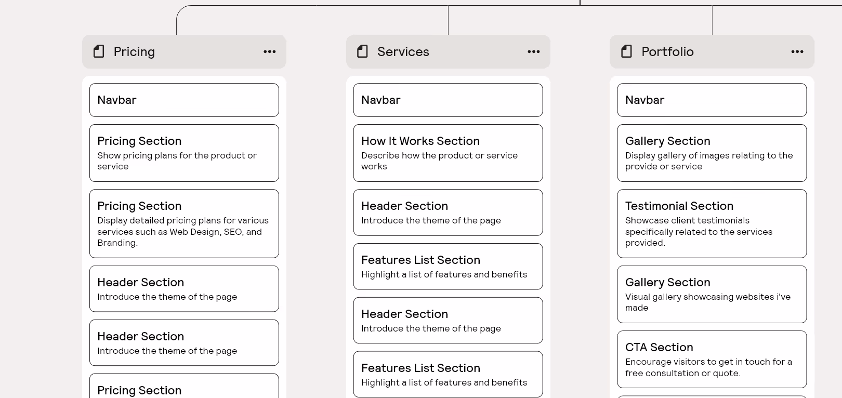Open the three-dot menu on the Pricing page
The height and width of the screenshot is (398, 842).
(270, 51)
